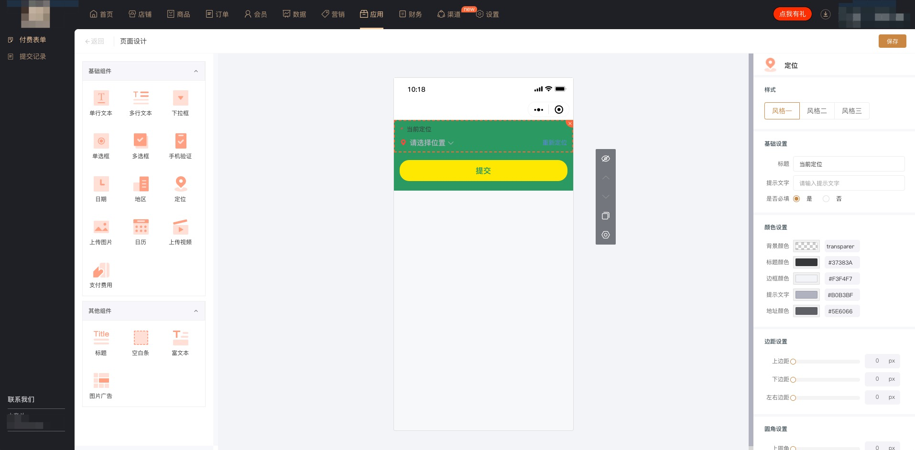Click the phone preview target circle icon
The height and width of the screenshot is (450, 915).
559,109
